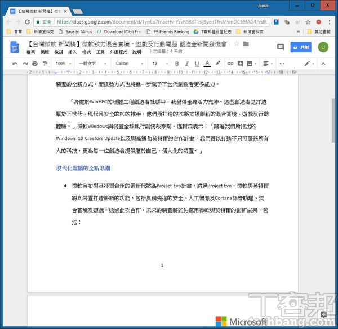Open the 100% zoom dropdown
Viewport: 338px width, 329px height.
tap(63, 64)
